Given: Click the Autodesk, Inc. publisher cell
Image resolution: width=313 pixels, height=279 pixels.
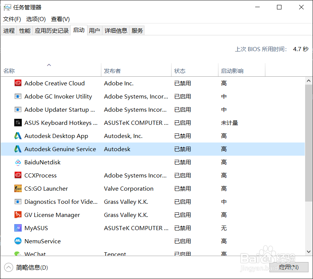Looking at the screenshot, I should pyautogui.click(x=123, y=136).
